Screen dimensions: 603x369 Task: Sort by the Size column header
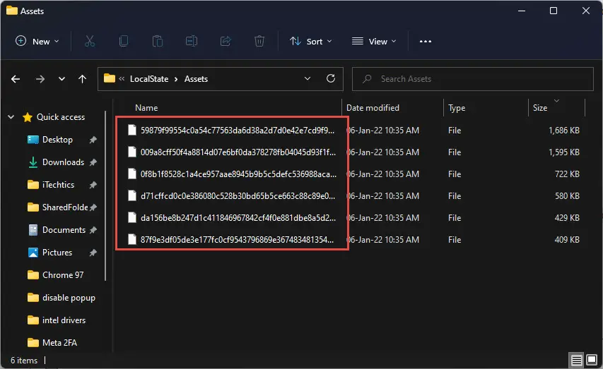540,108
